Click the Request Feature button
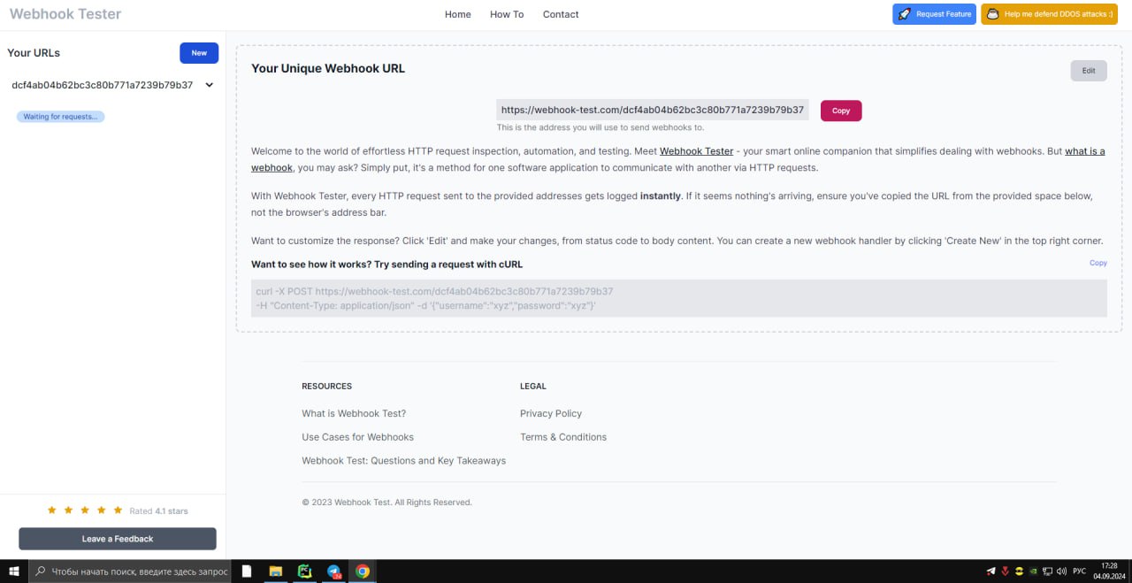 tap(934, 14)
